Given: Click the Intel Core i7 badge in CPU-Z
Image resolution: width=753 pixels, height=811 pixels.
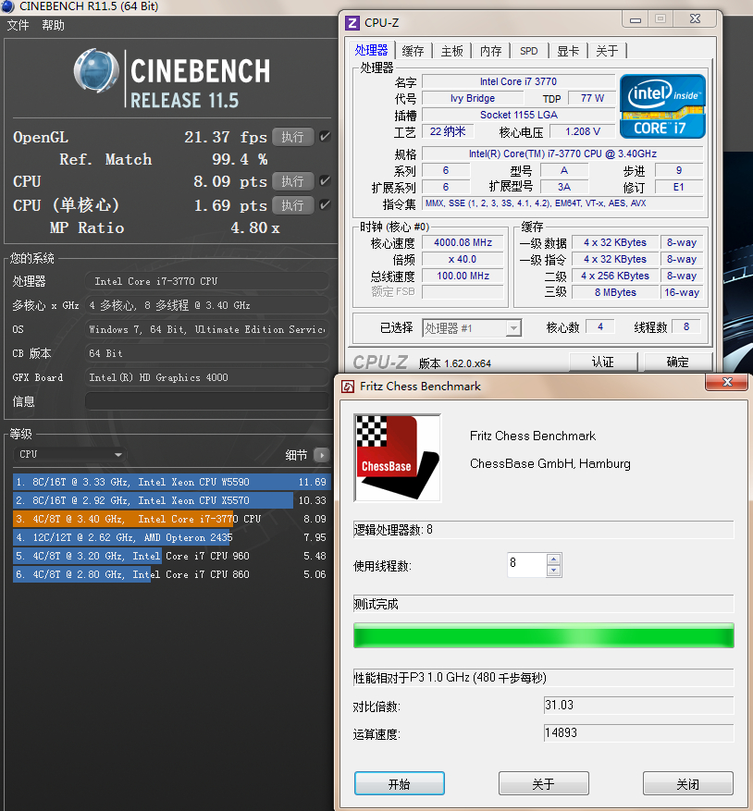Looking at the screenshot, I should [662, 106].
